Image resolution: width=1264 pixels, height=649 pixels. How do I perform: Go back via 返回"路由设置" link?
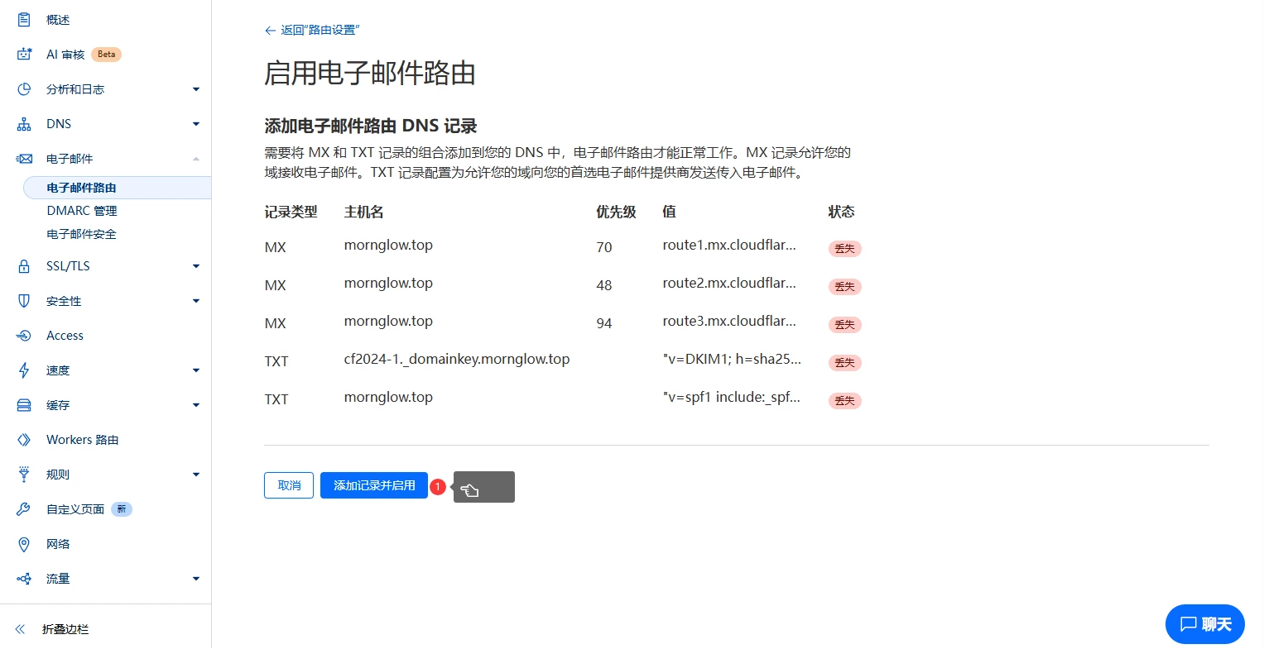pos(313,29)
